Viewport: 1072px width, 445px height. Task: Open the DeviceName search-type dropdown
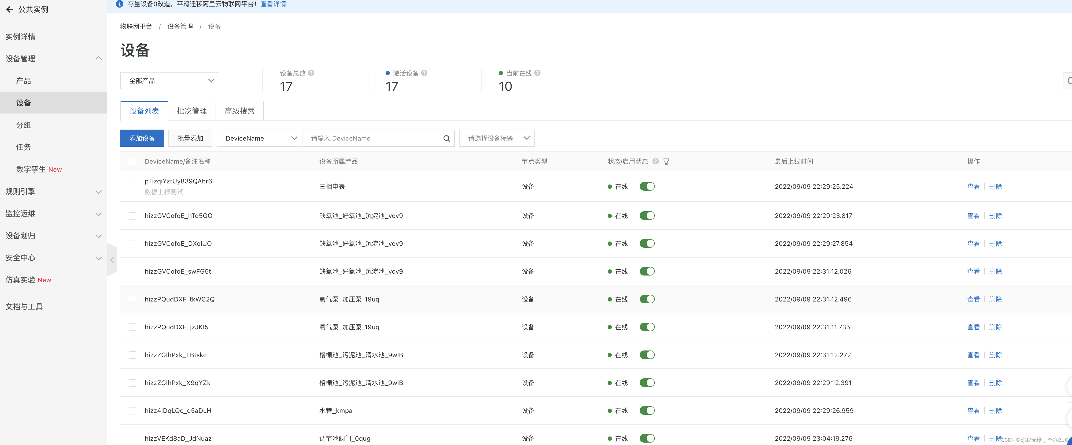point(260,138)
